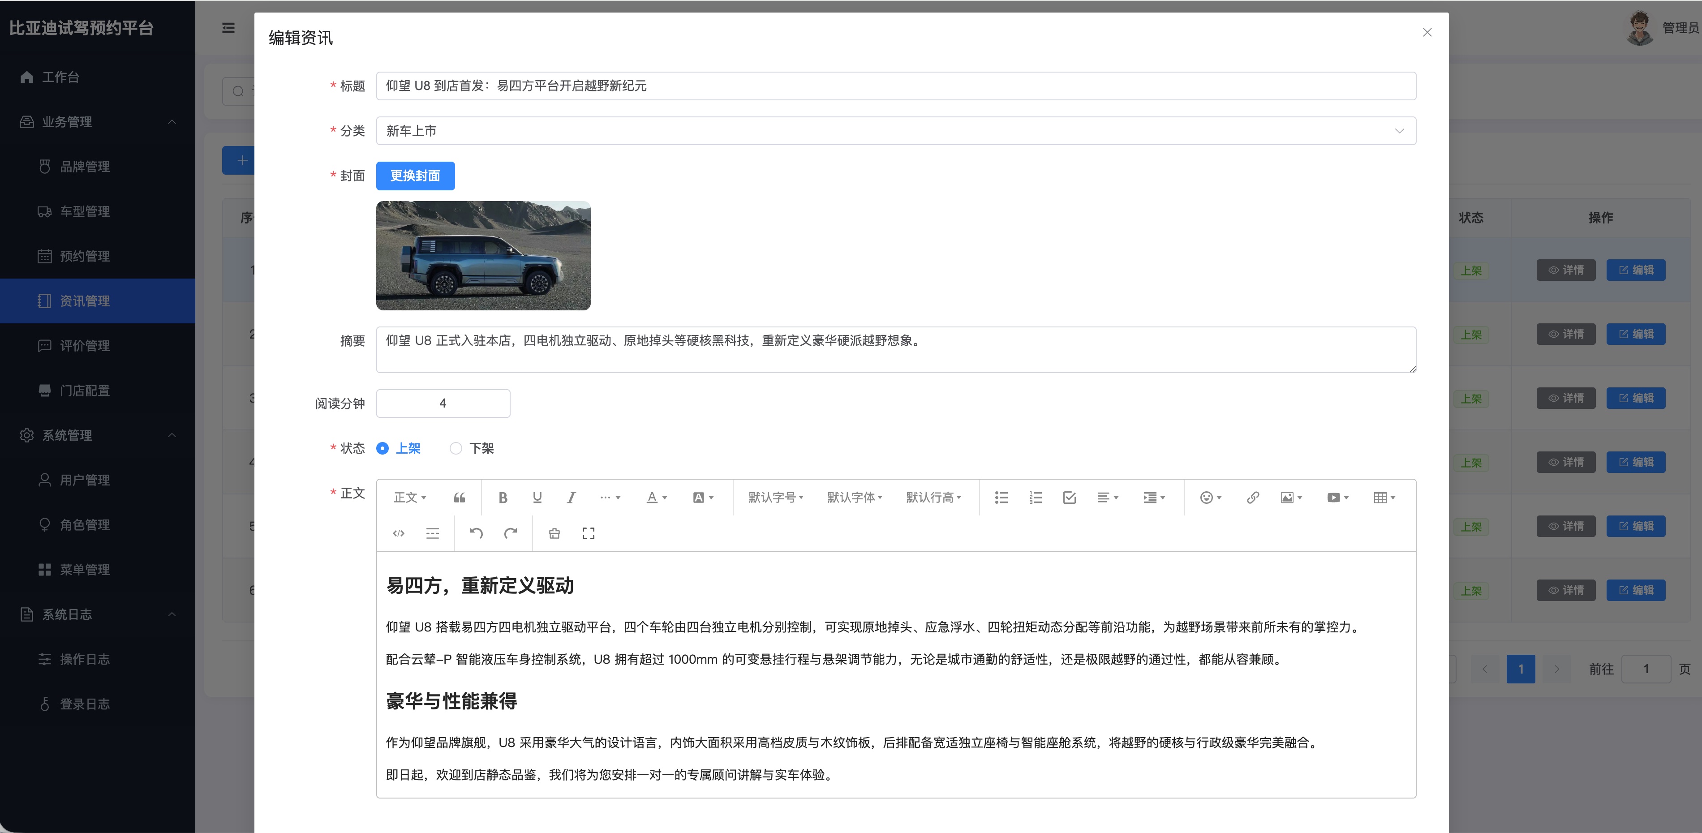Image resolution: width=1702 pixels, height=833 pixels.
Task: Open the 正文 heading style dropdown
Action: pos(410,498)
